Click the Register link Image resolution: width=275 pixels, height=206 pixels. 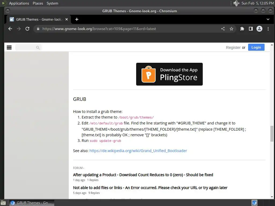click(233, 47)
